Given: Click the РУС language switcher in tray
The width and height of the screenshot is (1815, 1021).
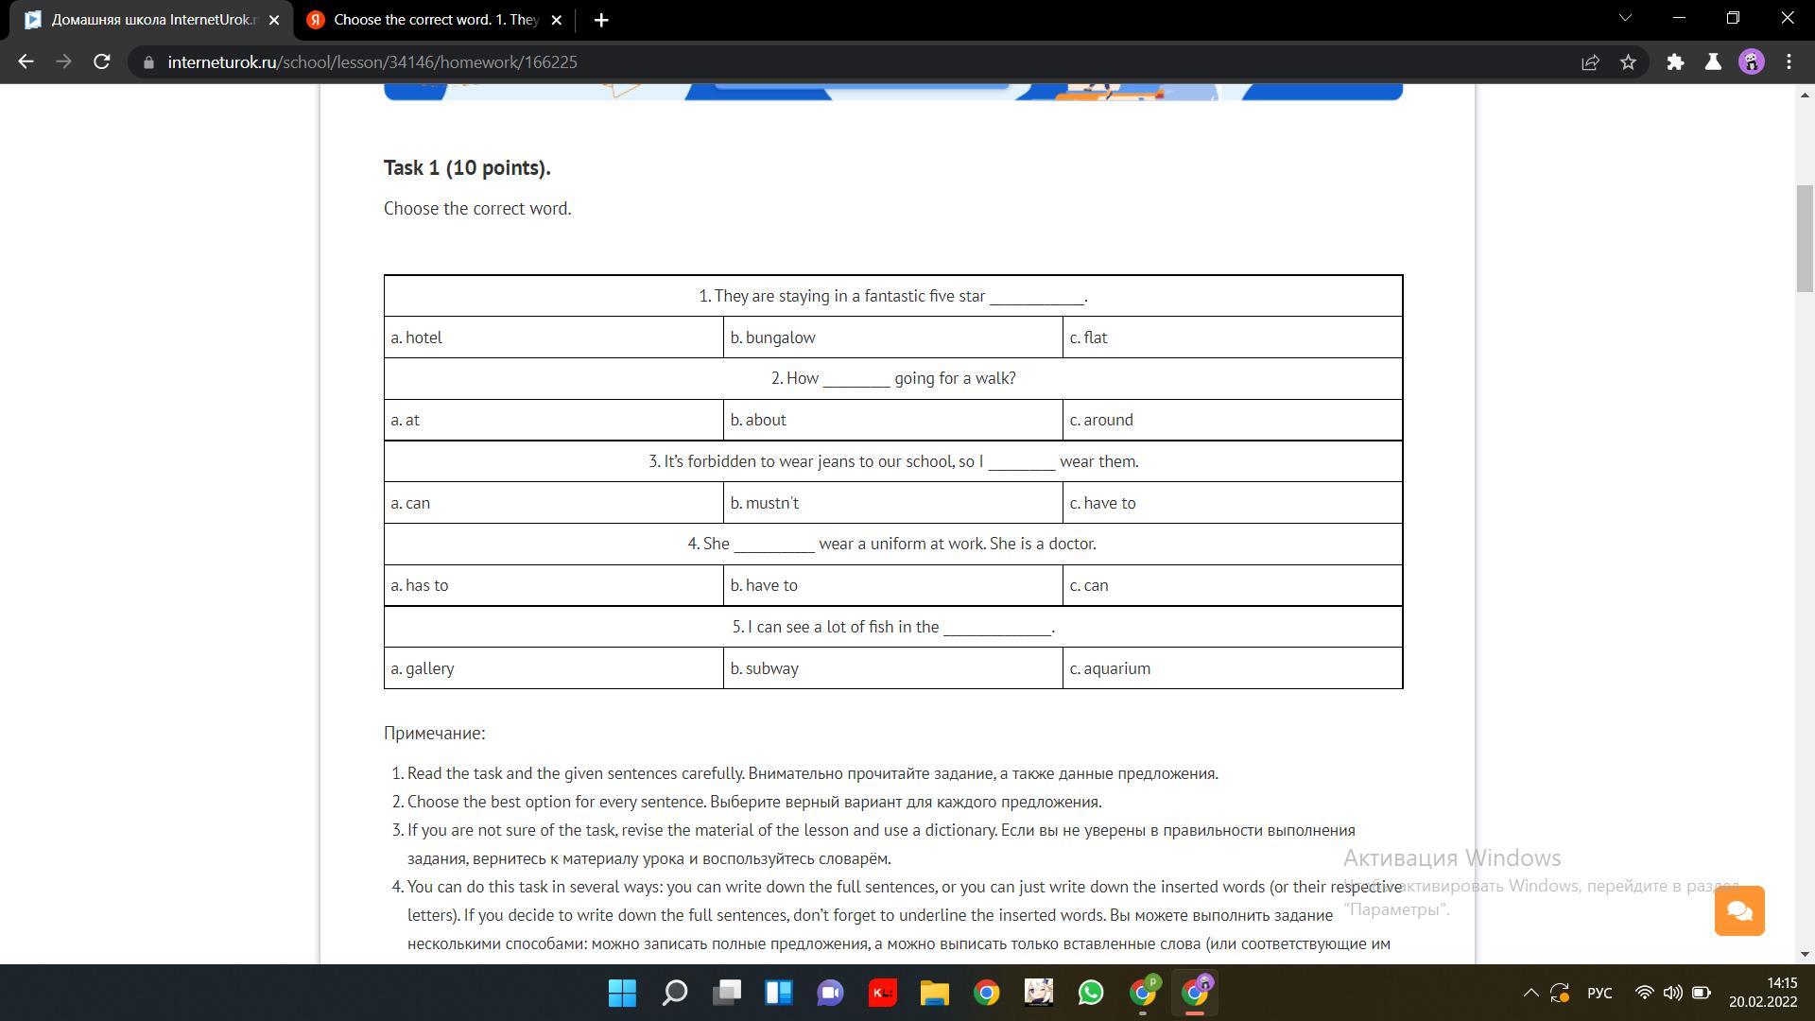Looking at the screenshot, I should click(x=1599, y=993).
